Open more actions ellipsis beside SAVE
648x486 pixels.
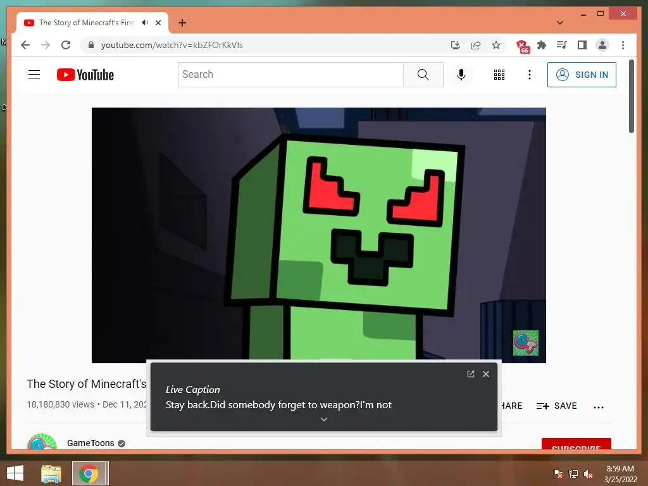(599, 407)
